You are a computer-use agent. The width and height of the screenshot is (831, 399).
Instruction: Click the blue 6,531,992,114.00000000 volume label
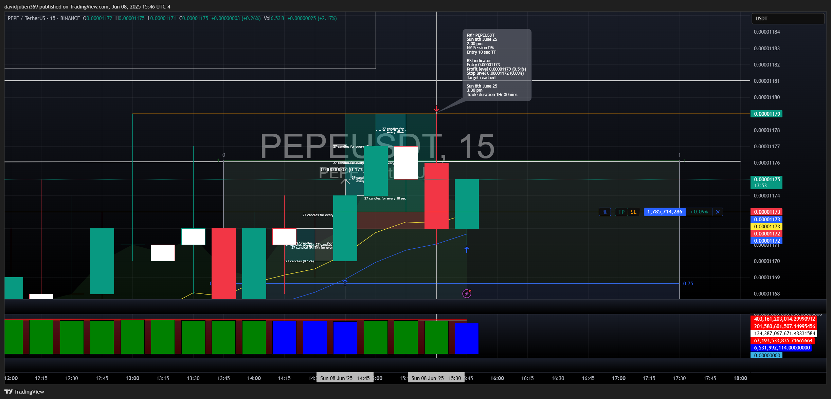781,348
